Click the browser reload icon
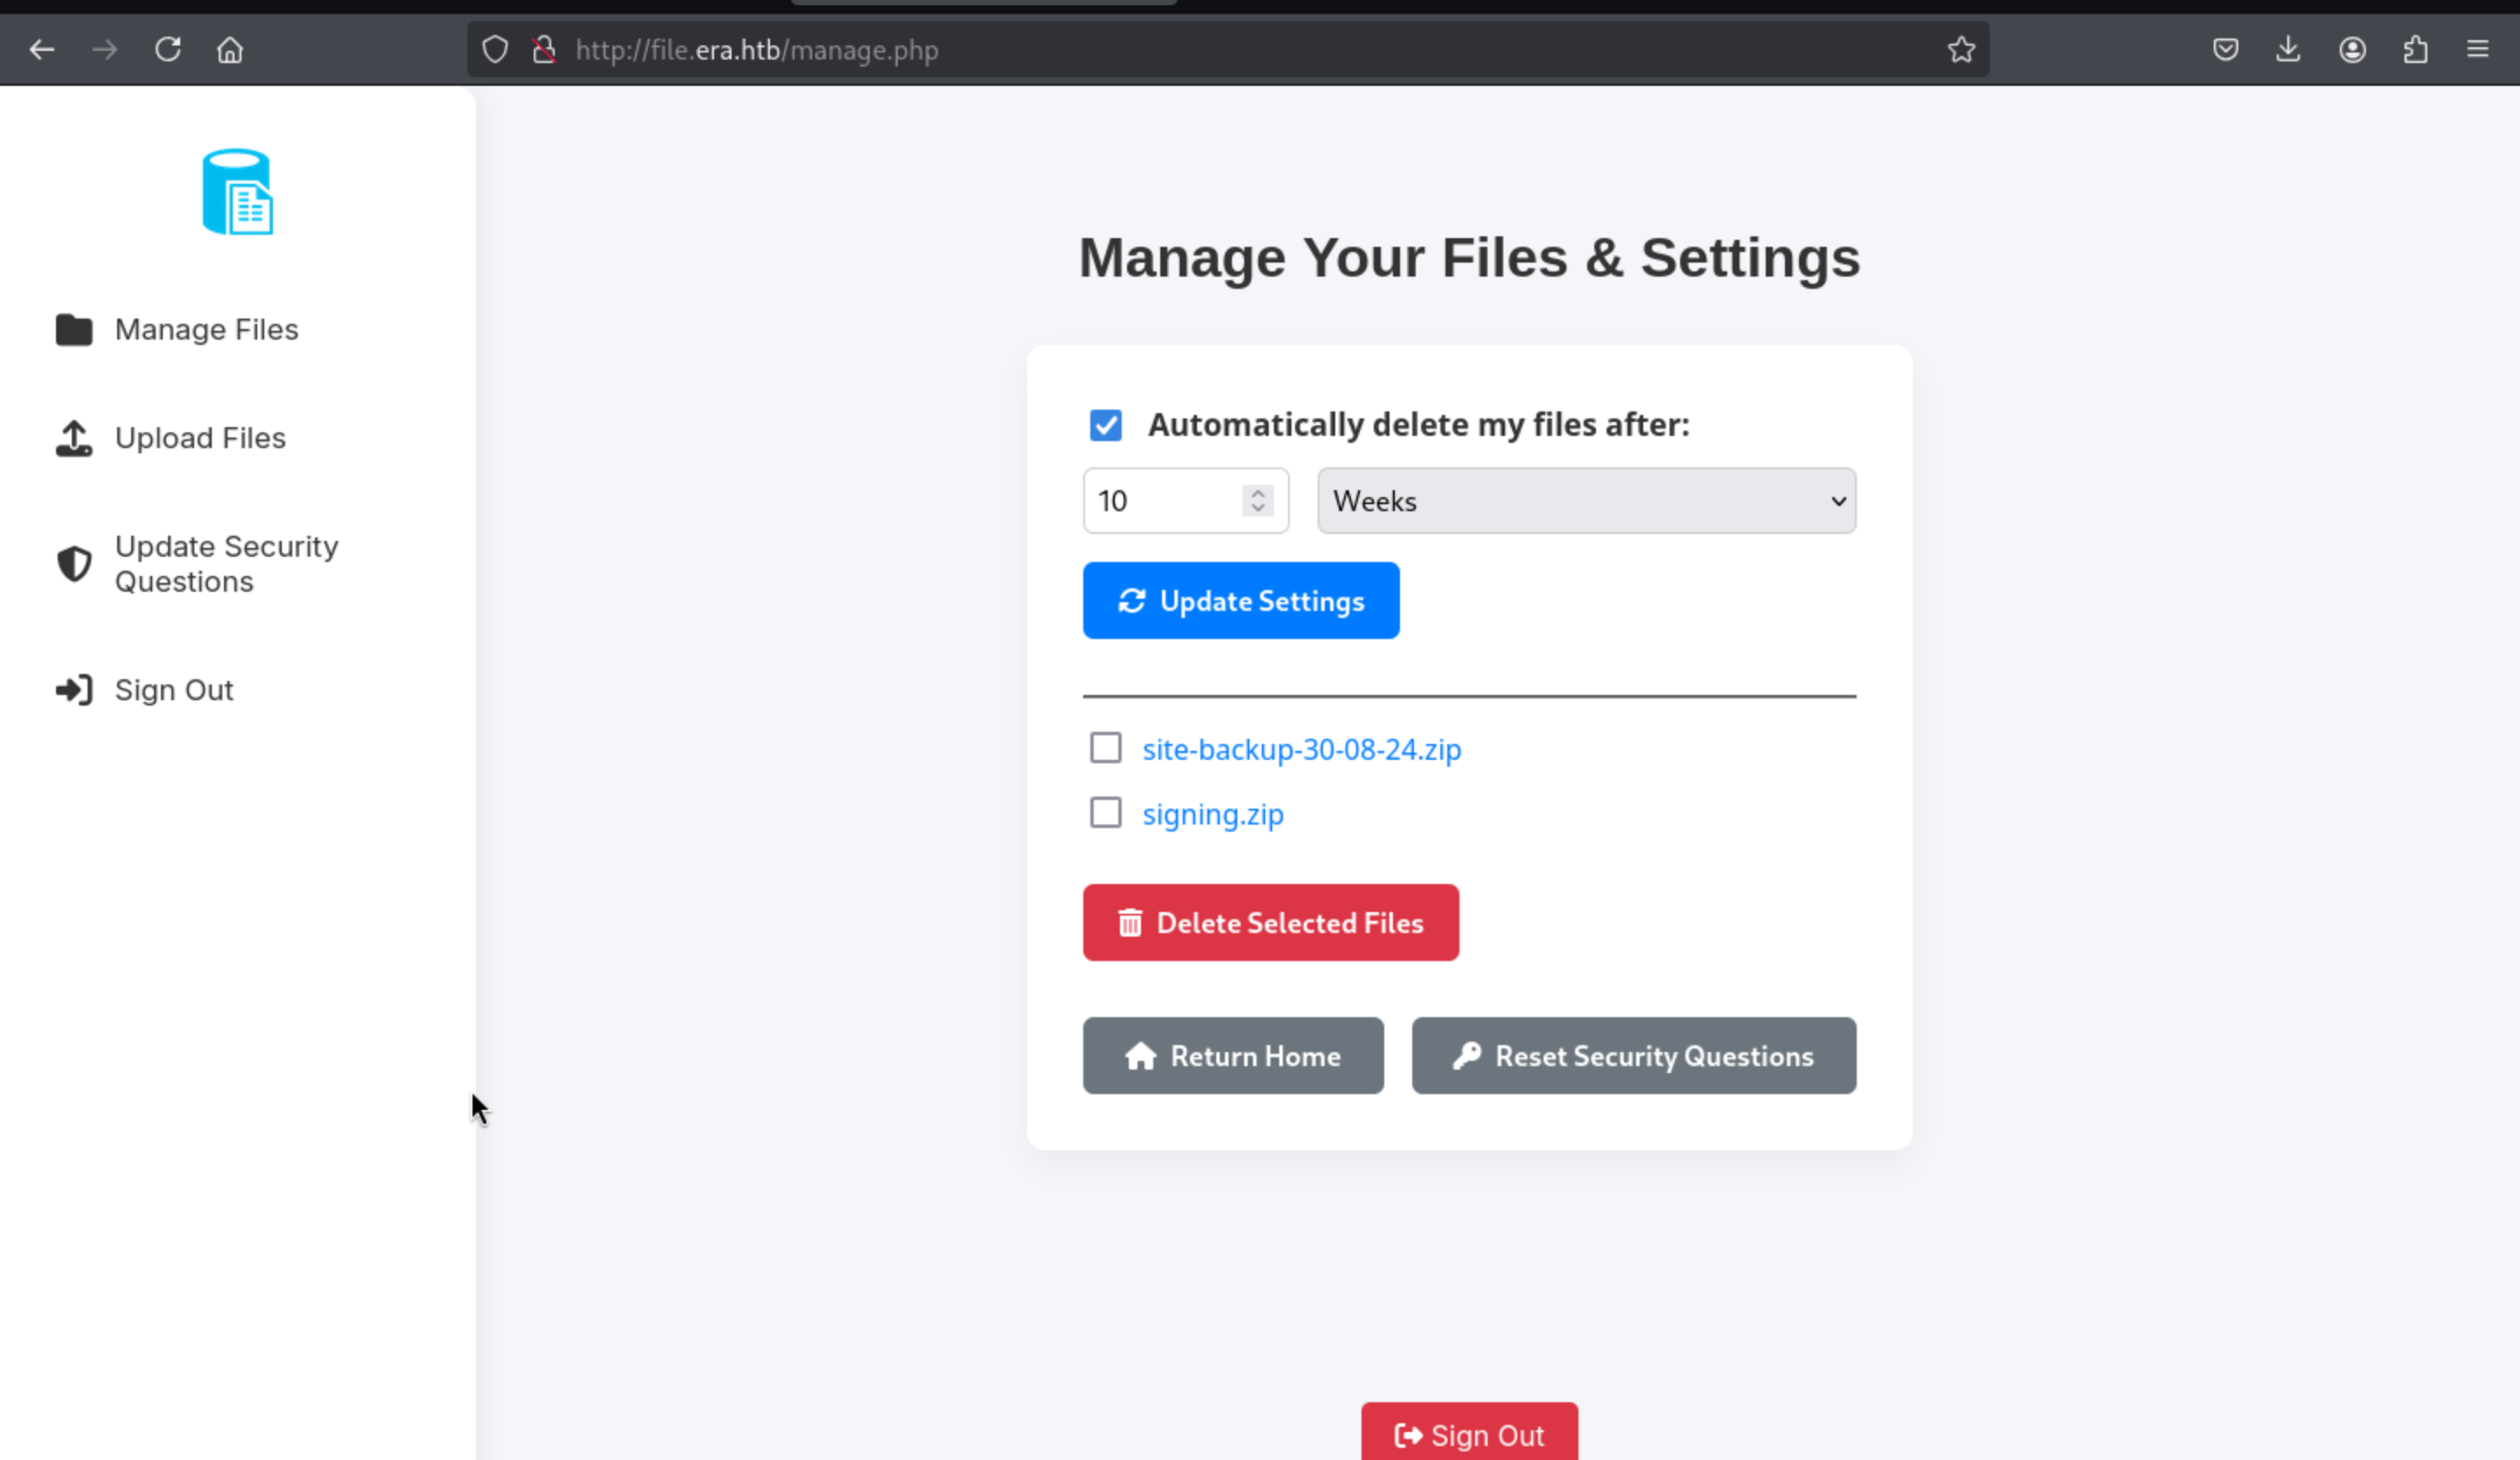 pos(167,49)
